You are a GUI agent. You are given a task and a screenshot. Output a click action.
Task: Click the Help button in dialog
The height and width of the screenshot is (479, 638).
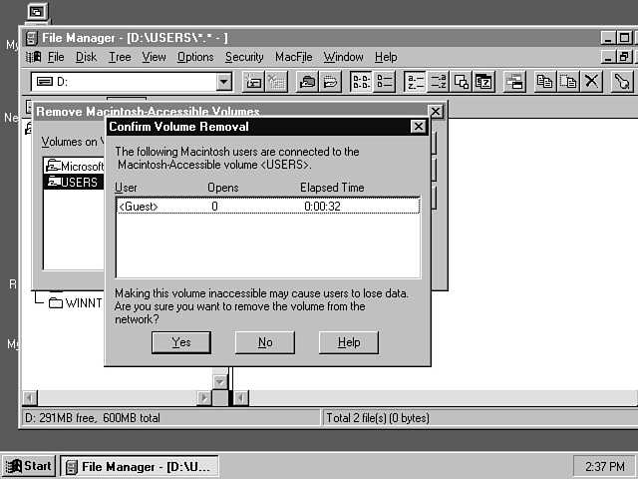(x=349, y=342)
